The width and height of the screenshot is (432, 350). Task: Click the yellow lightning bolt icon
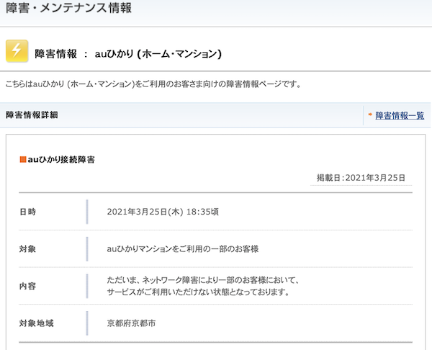17,51
